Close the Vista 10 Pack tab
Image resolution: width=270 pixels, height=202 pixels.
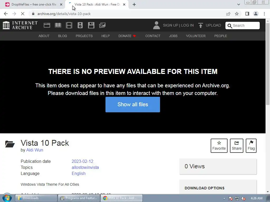tap(124, 5)
